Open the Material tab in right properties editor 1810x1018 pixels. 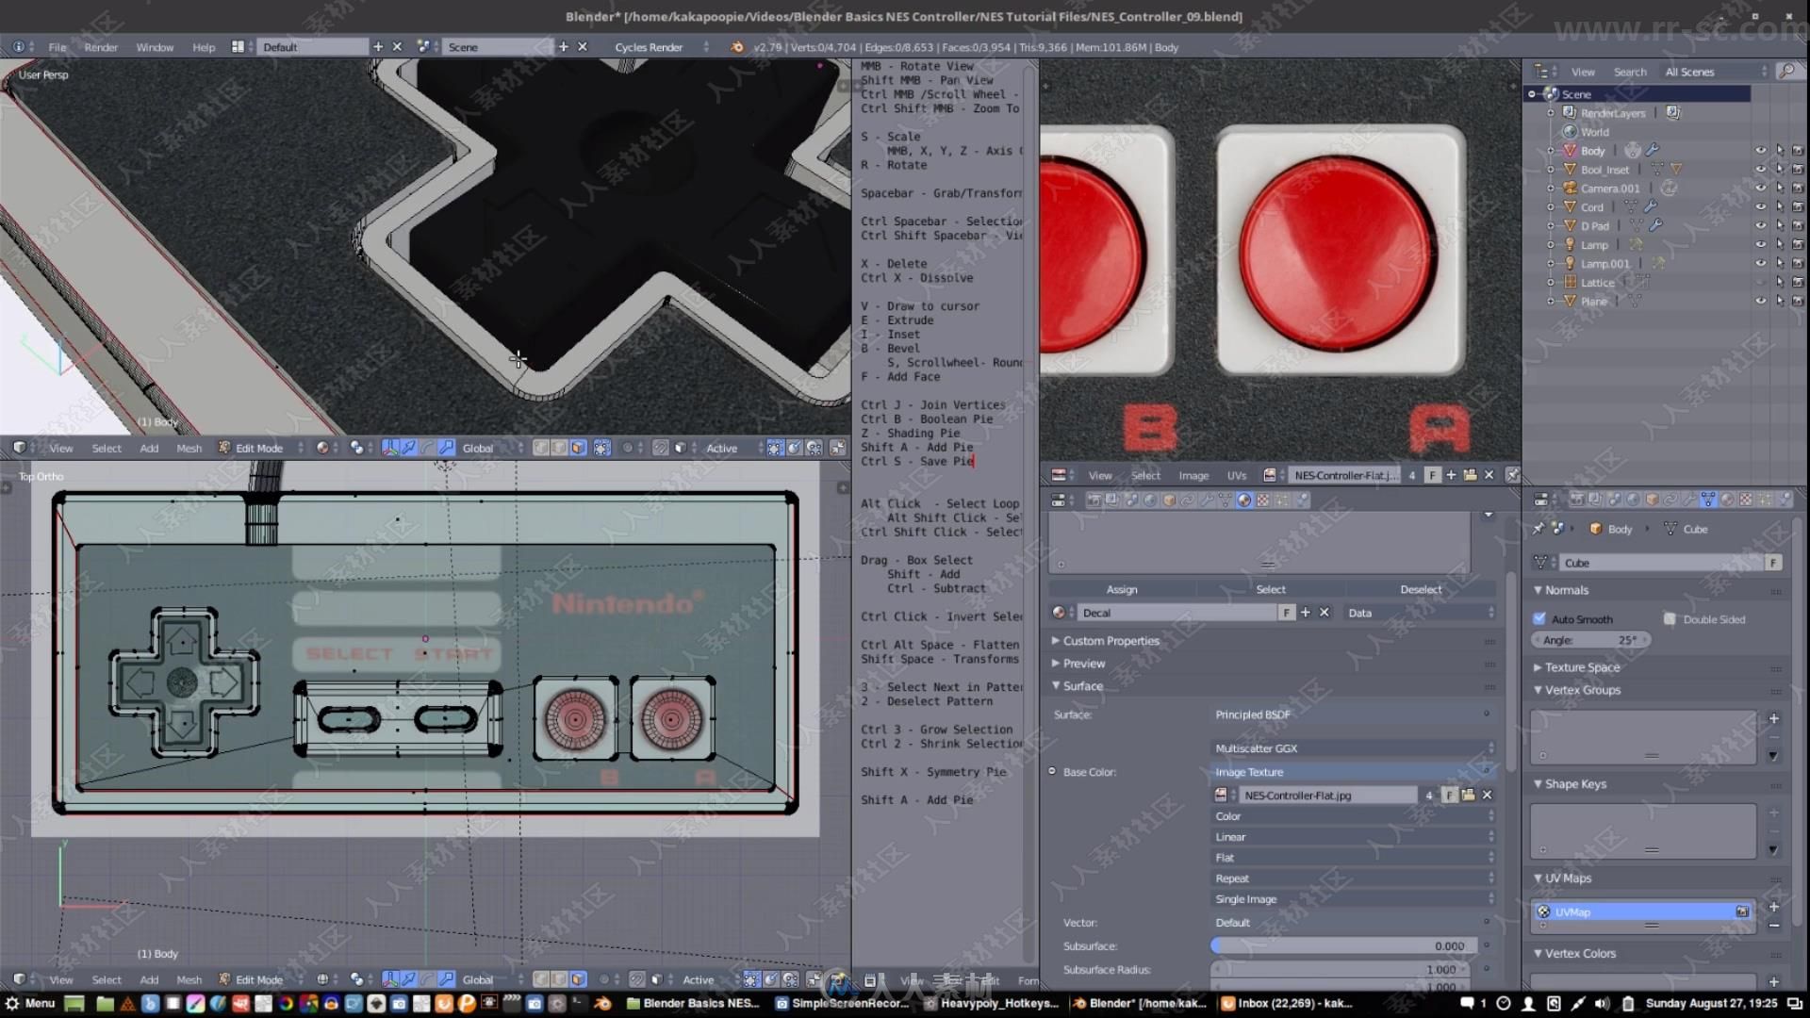1727,501
